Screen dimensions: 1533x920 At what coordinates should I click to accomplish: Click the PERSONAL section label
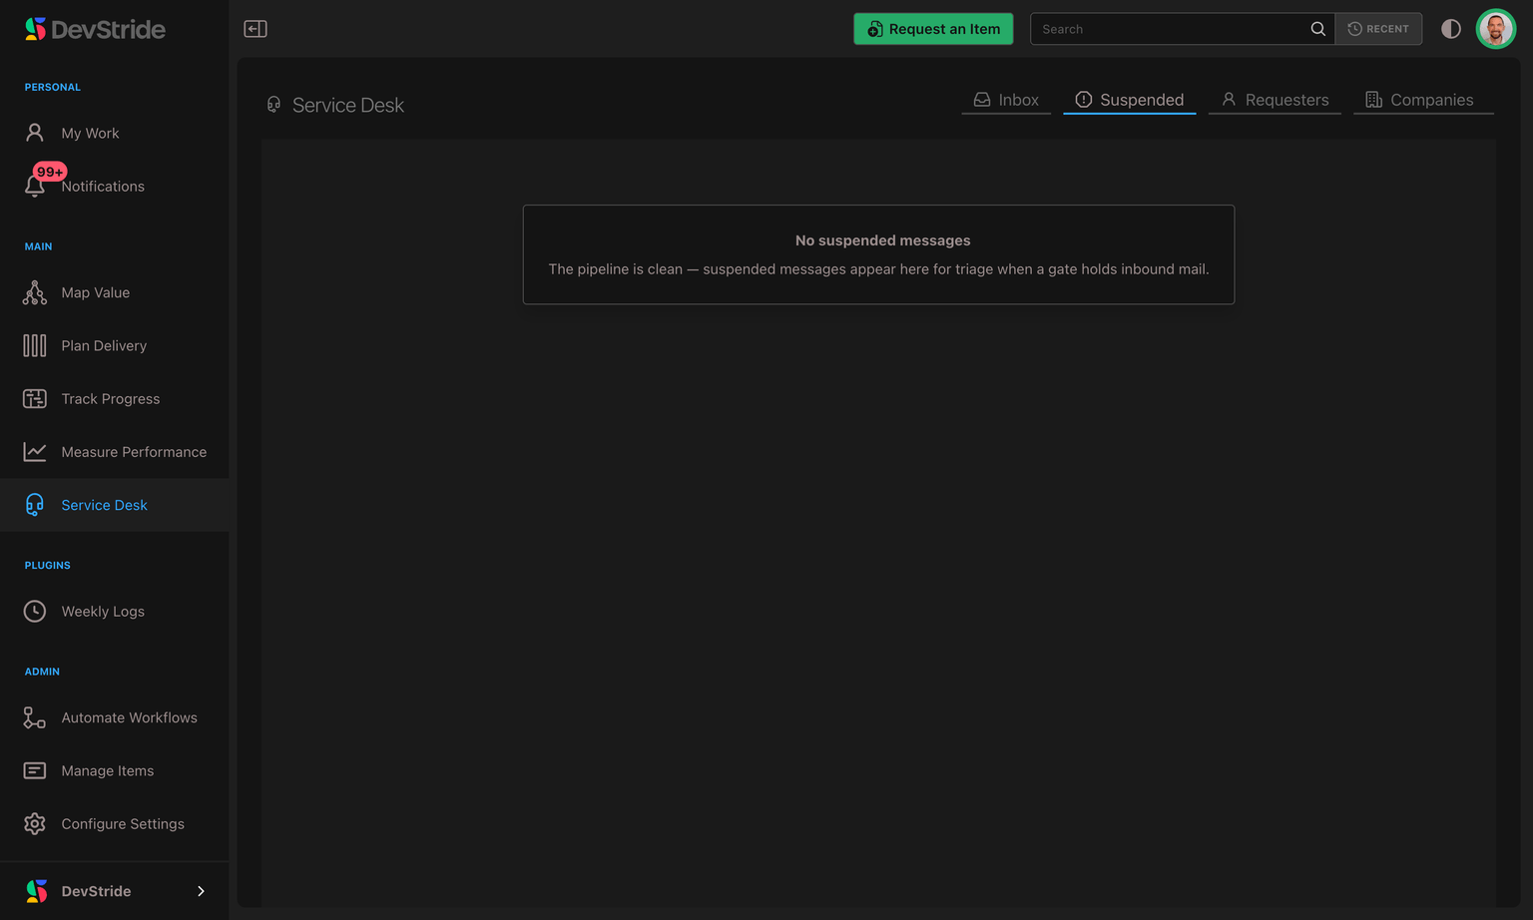pyautogui.click(x=53, y=87)
